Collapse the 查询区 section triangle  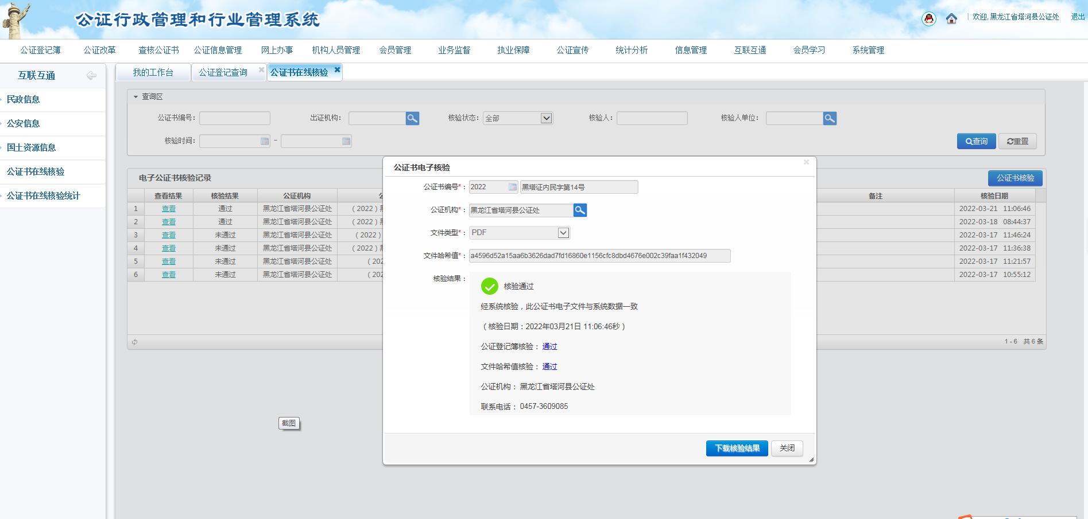click(x=136, y=97)
